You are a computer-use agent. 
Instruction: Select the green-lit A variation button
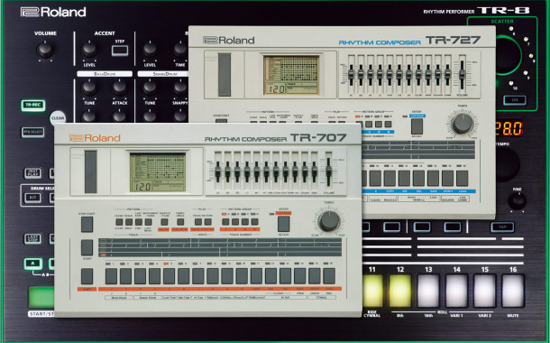33,264
